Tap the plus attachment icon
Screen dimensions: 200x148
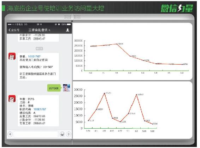coord(69,134)
